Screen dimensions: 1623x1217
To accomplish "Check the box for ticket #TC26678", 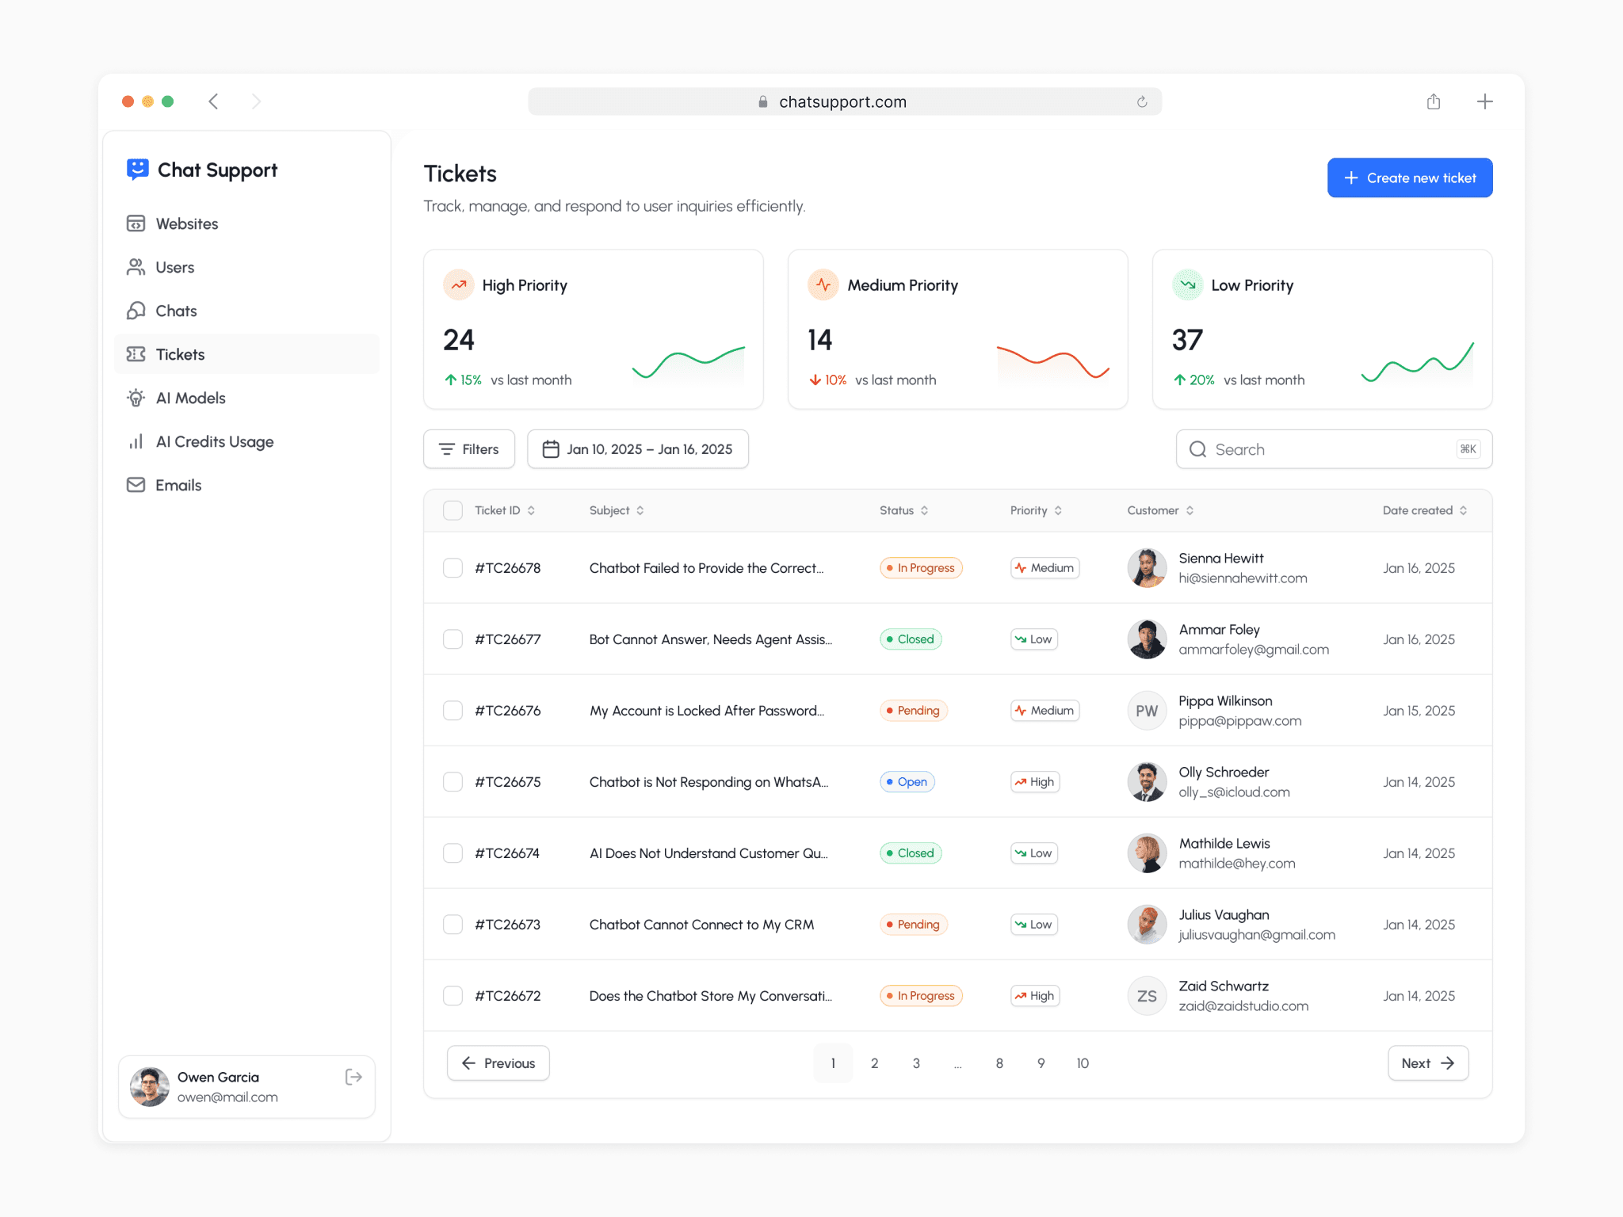I will [x=453, y=568].
